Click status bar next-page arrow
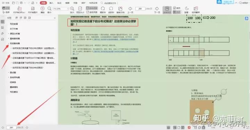 27,128
